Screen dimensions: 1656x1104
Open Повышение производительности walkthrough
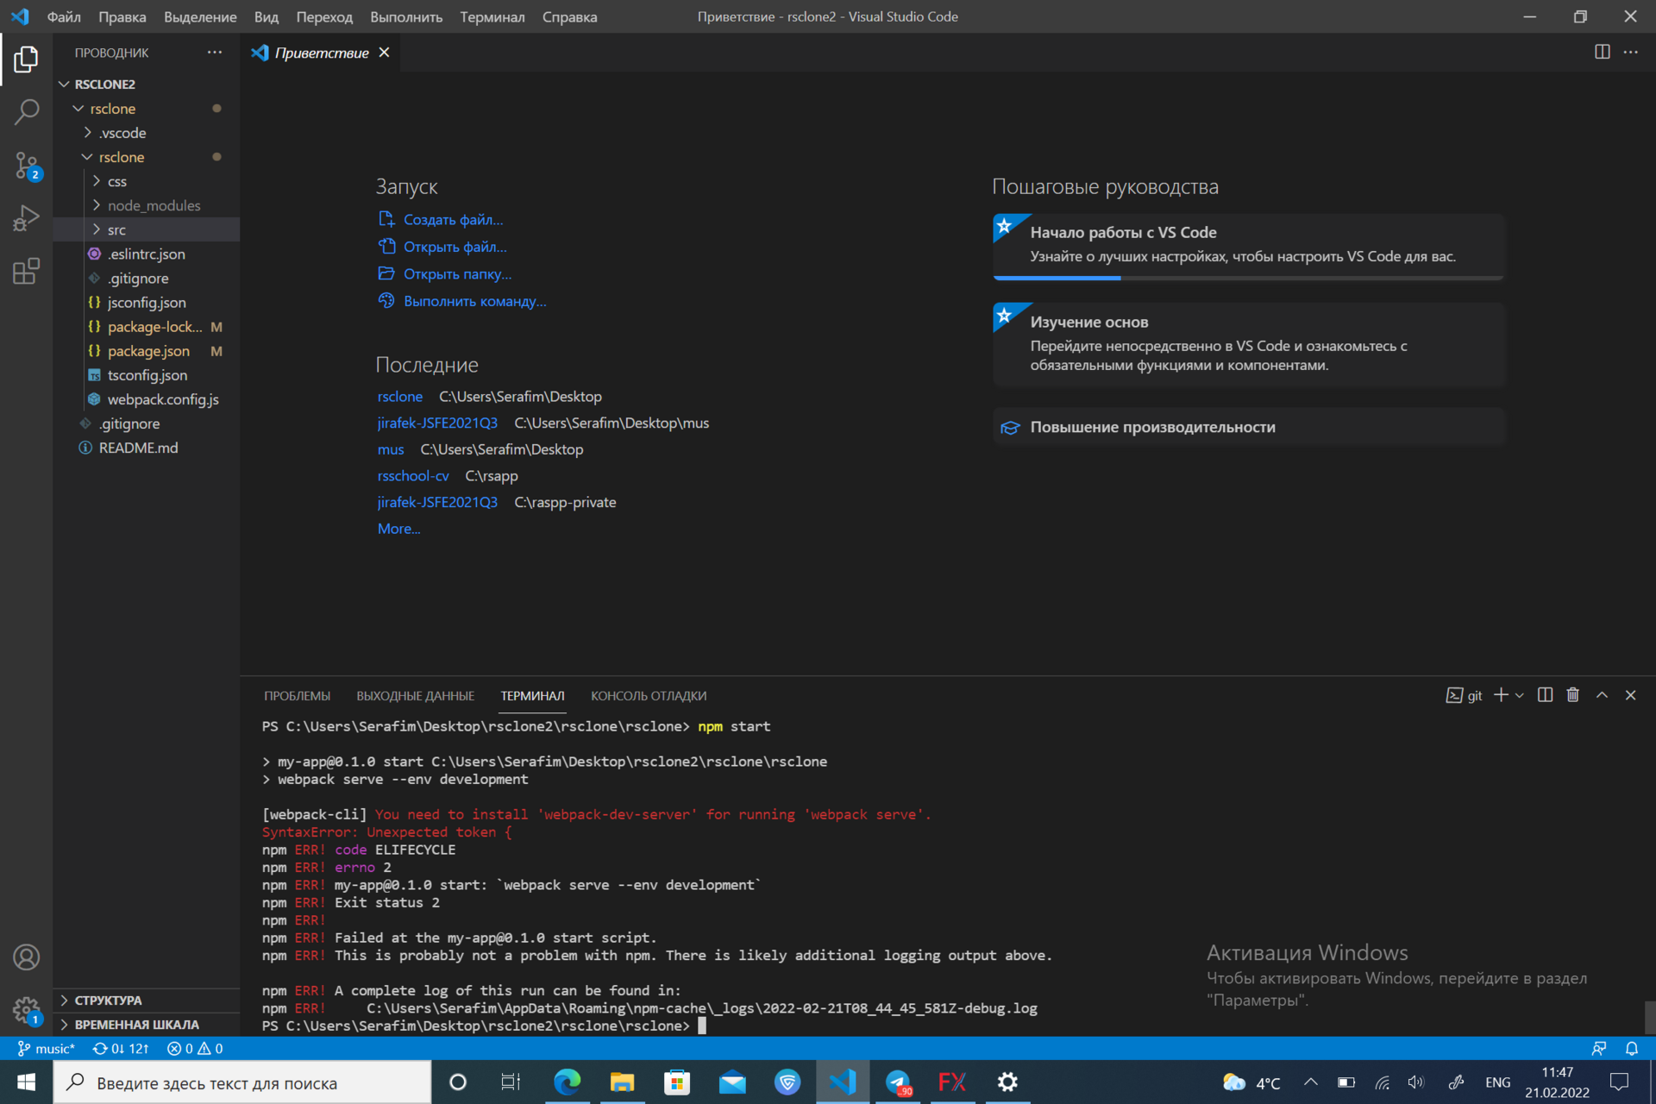1248,427
